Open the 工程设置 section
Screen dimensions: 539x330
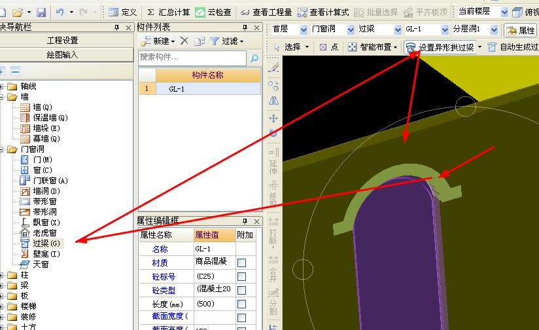click(63, 41)
